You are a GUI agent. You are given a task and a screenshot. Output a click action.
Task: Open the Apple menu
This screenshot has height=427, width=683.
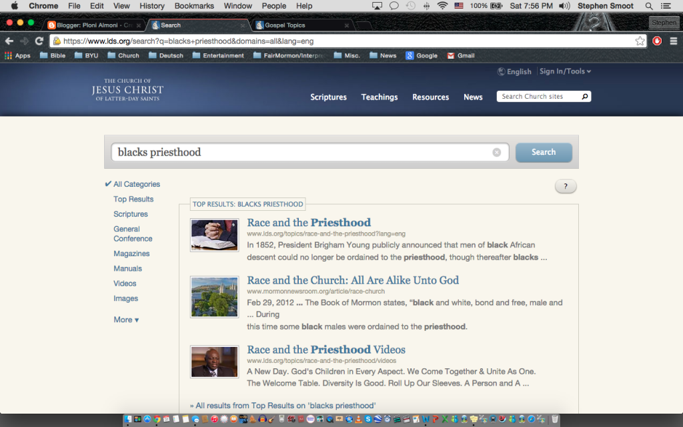point(14,6)
